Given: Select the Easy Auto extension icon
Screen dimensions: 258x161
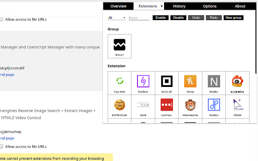Looking at the screenshot, I should (x=120, y=82).
